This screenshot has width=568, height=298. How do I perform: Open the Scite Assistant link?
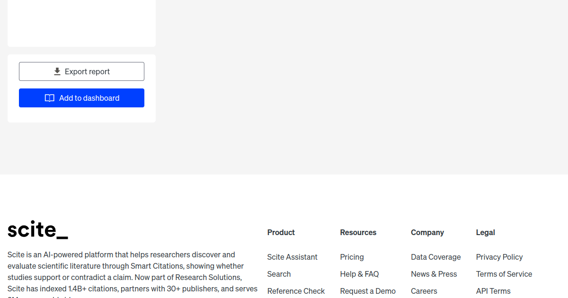tap(292, 257)
